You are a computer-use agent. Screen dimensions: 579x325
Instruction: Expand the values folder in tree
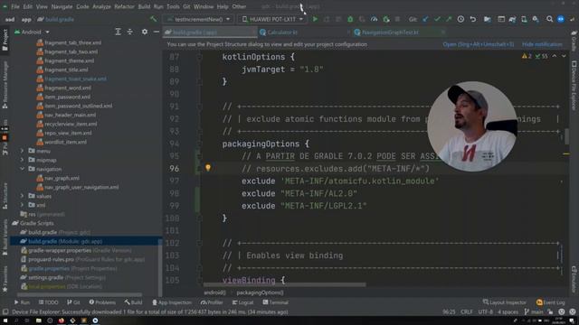22,196
